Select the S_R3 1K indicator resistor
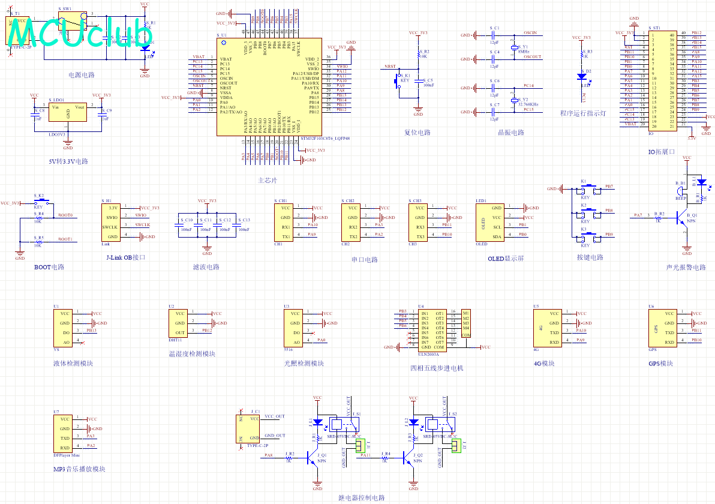 coord(582,54)
